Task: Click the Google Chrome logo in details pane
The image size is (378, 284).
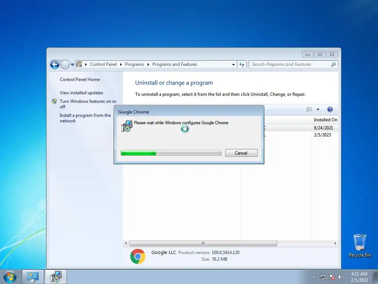Action: (138, 256)
